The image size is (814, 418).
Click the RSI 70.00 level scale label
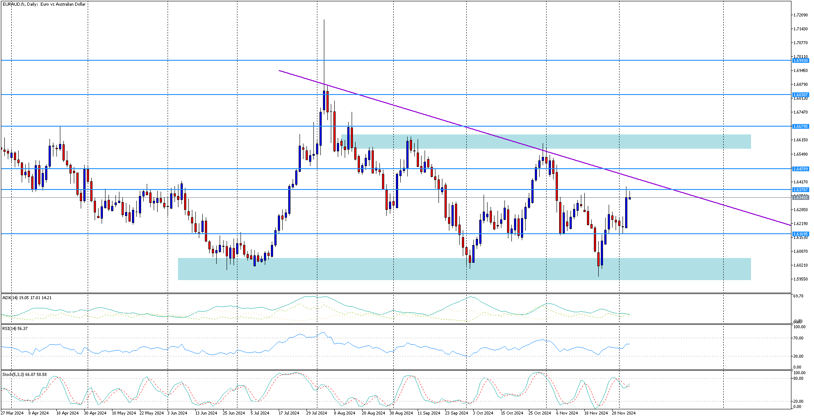798,338
